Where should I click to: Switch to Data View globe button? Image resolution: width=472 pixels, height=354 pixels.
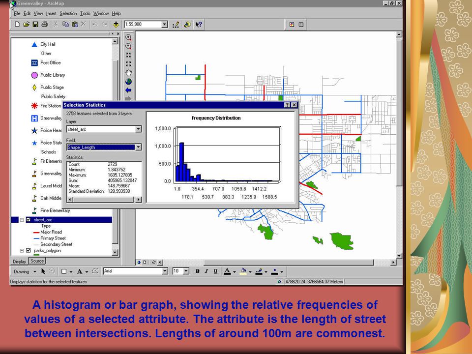(139, 262)
